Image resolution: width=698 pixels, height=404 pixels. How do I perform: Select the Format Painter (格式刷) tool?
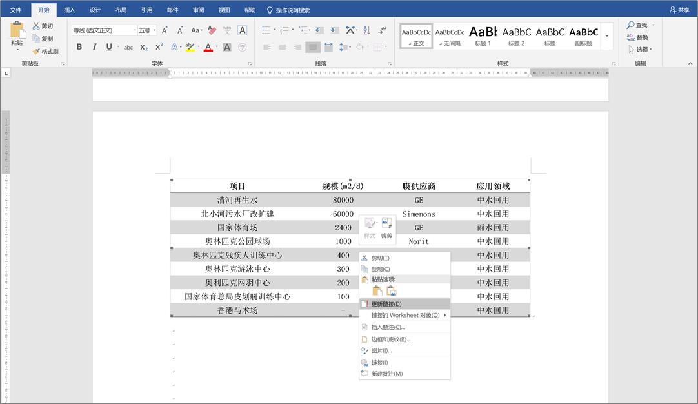45,51
